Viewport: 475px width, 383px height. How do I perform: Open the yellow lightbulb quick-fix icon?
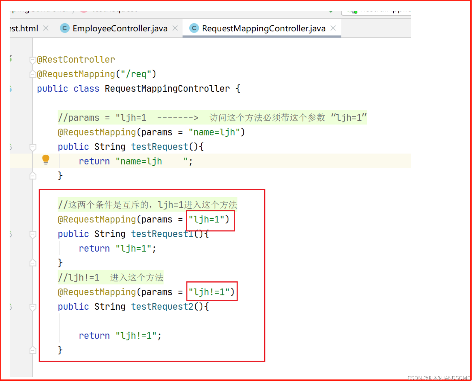46,160
